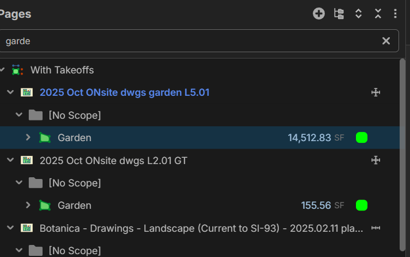Click the scale icon on L2.01 GT page
Screen dimensions: 410x257
376,161
